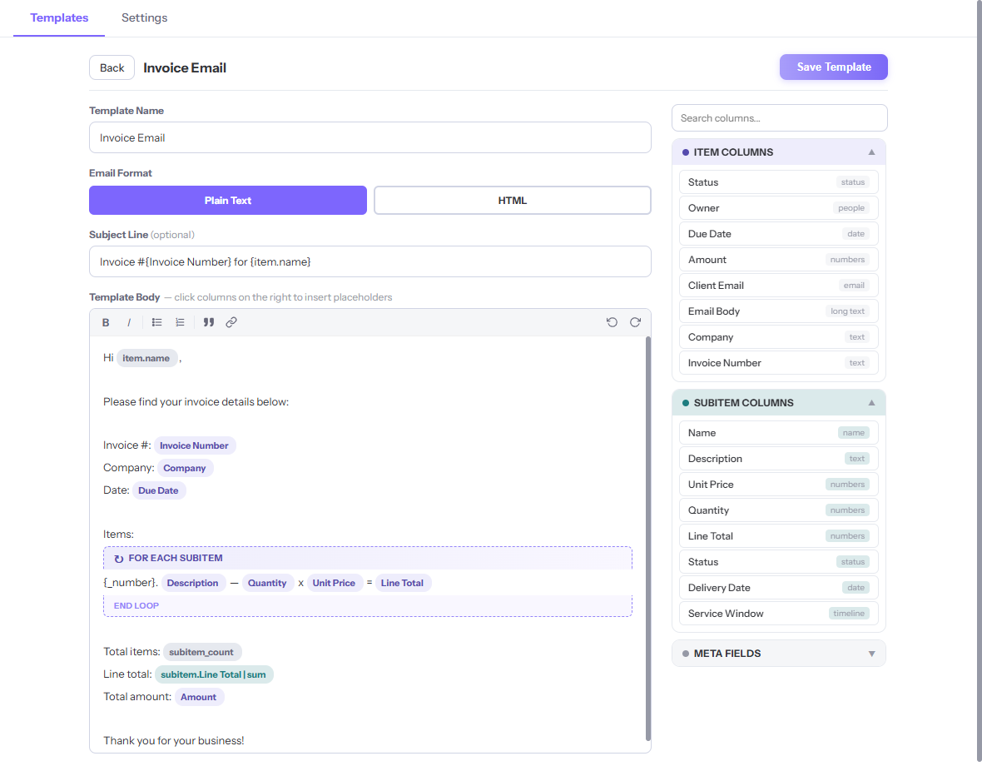Toggle italic formatting in editor toolbar
Image resolution: width=982 pixels, height=766 pixels.
(129, 322)
